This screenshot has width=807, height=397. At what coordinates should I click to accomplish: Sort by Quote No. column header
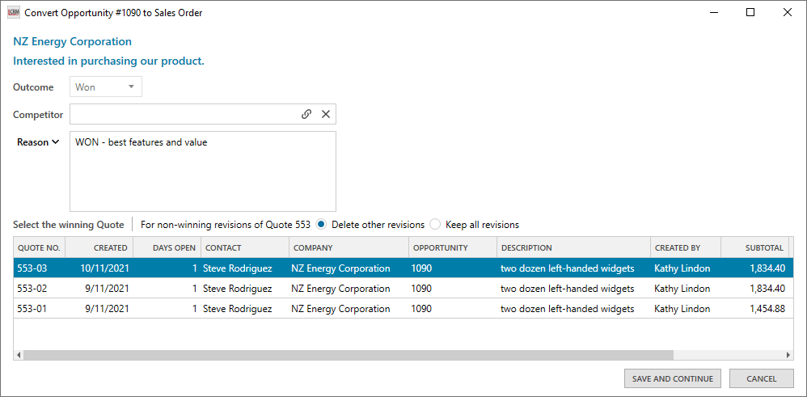coord(39,247)
